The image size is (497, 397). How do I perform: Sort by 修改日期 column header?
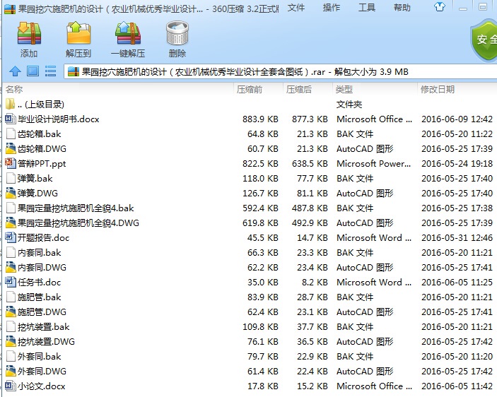[x=438, y=90]
